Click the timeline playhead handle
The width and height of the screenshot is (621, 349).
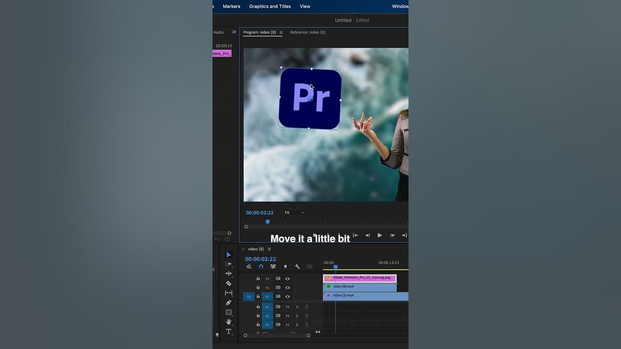pyautogui.click(x=335, y=267)
